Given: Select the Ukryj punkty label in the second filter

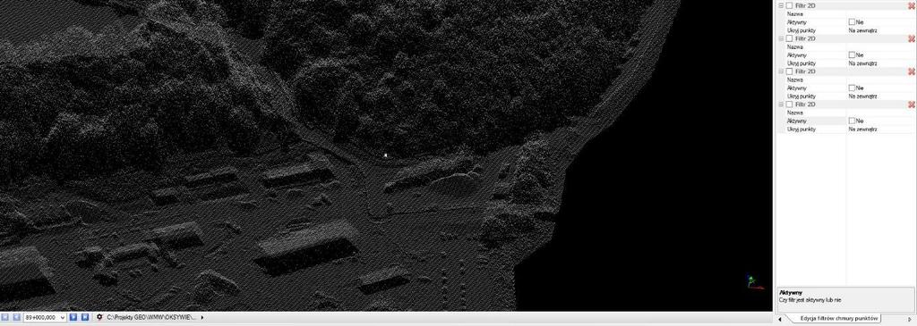Looking at the screenshot, I should 801,63.
